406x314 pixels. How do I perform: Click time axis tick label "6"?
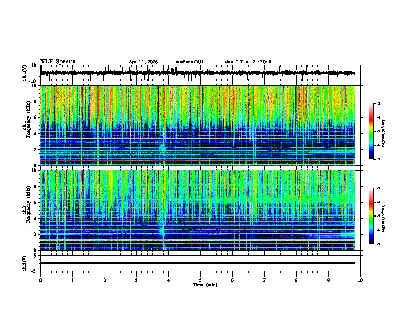pos(233,280)
